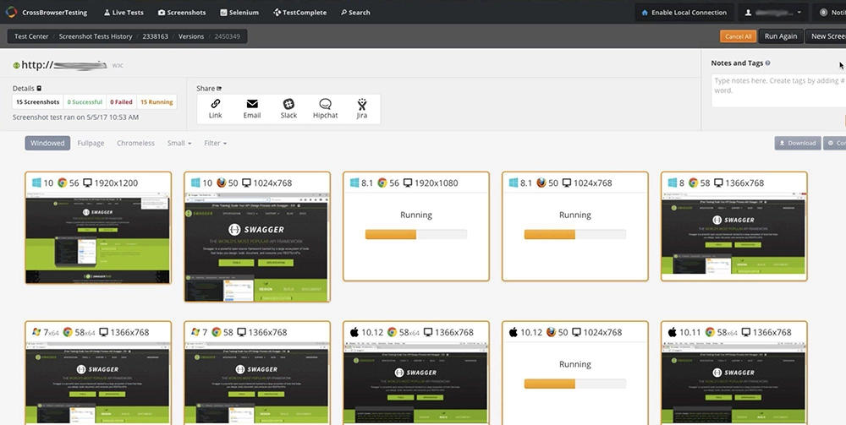Expand the Small size dropdown
Screen dimensions: 846x425
tap(179, 143)
